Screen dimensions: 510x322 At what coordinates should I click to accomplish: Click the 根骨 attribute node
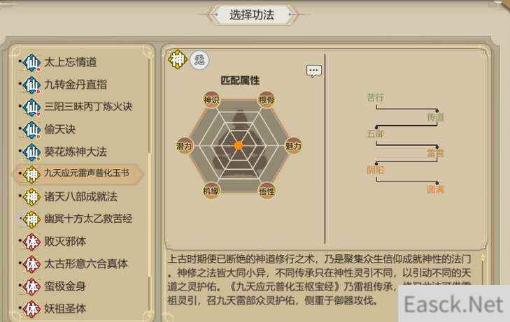pos(267,100)
